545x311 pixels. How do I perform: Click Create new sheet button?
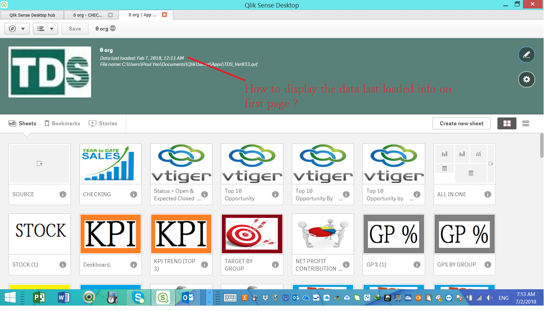point(461,124)
